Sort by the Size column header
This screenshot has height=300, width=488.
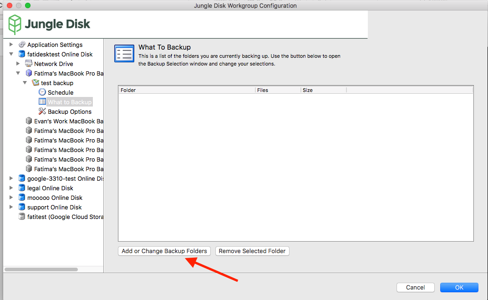click(x=324, y=90)
